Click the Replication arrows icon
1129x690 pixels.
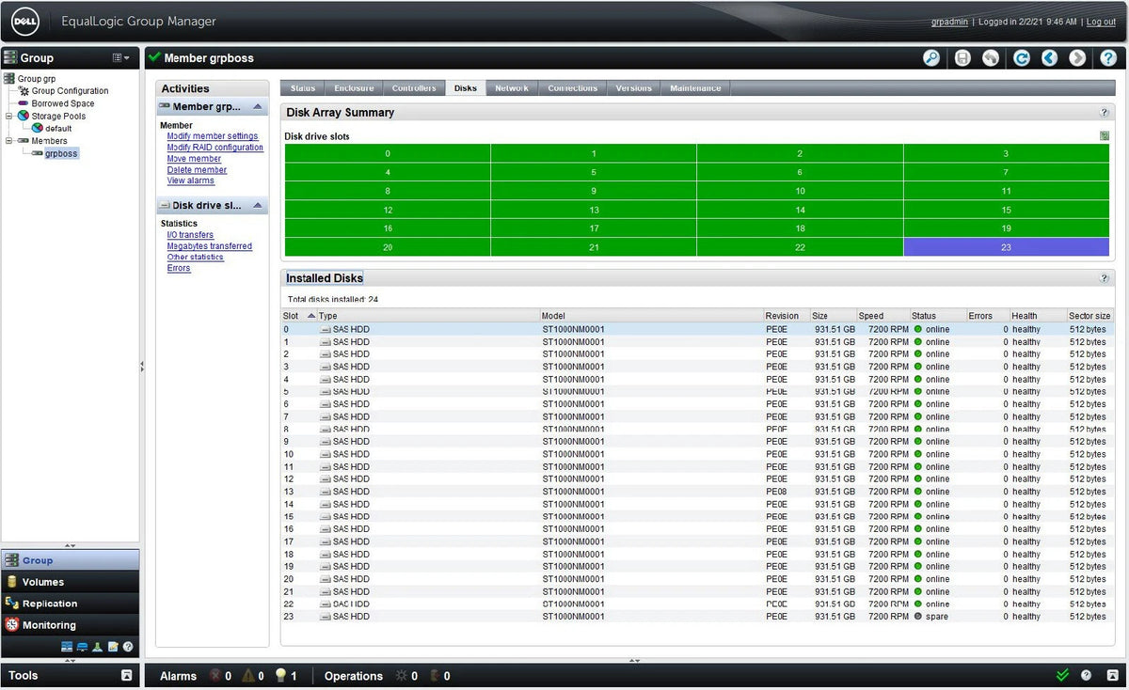[12, 603]
